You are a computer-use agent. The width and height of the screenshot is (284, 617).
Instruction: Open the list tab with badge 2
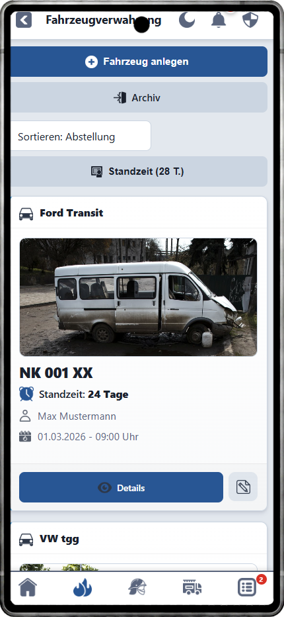tap(247, 587)
